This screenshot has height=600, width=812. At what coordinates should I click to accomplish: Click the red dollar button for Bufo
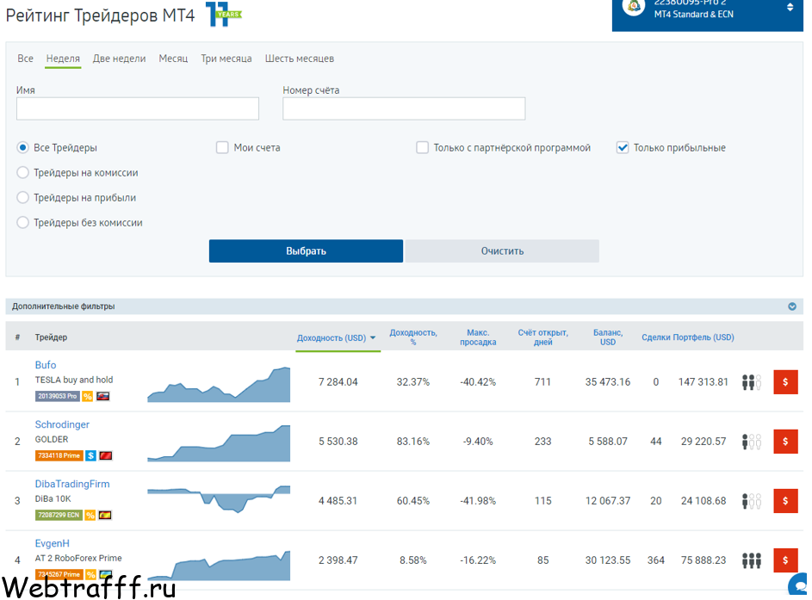(x=785, y=382)
